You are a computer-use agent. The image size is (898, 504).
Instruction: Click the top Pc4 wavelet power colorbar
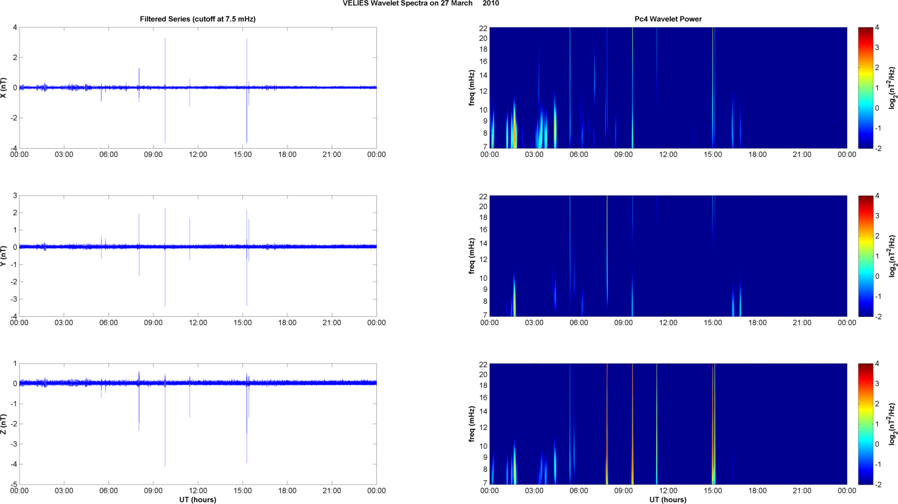coord(865,88)
